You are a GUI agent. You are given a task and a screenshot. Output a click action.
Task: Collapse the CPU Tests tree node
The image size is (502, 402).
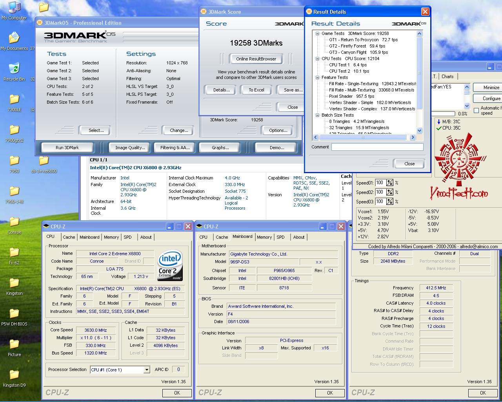[318, 59]
